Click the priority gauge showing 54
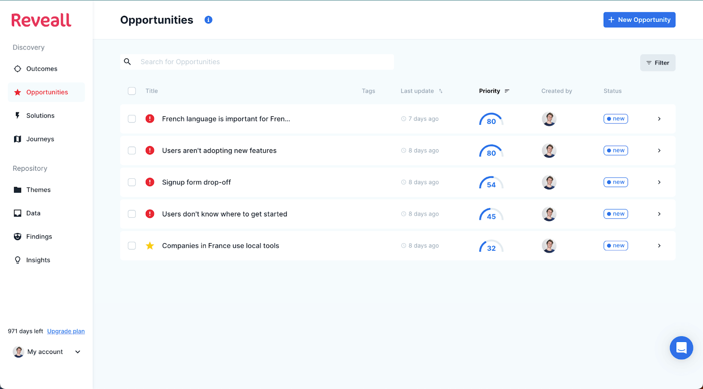This screenshot has height=389, width=703. coord(491,183)
